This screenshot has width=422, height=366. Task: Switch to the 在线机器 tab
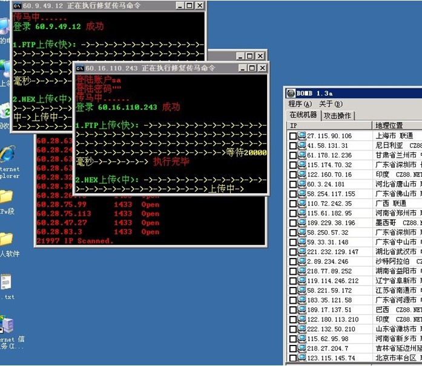coord(303,115)
